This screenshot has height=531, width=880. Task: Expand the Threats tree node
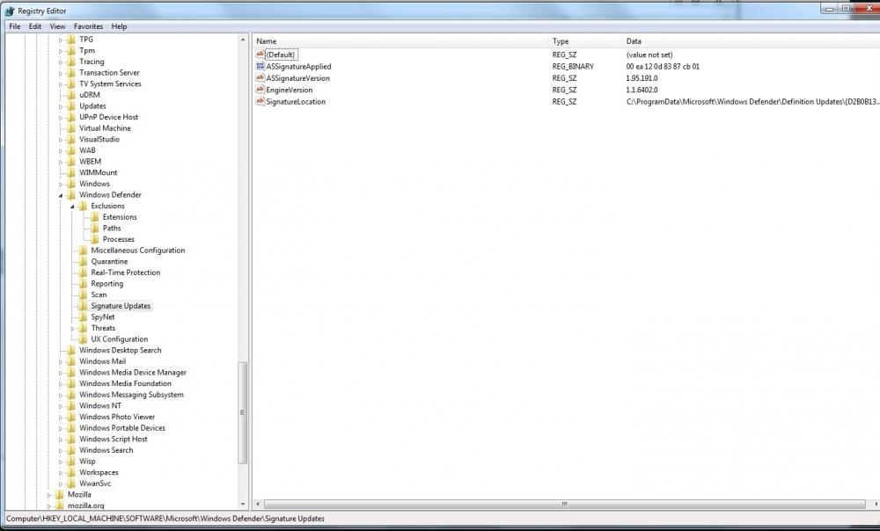tap(72, 328)
